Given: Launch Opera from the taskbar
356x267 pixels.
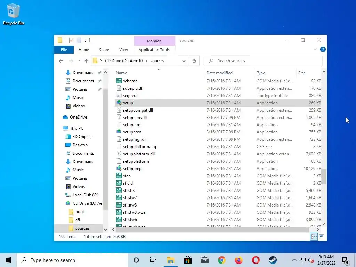Looking at the screenshot, I should pyautogui.click(x=256, y=260).
